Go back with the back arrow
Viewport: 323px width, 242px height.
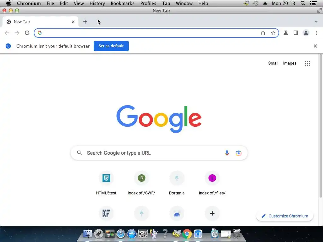click(x=7, y=33)
